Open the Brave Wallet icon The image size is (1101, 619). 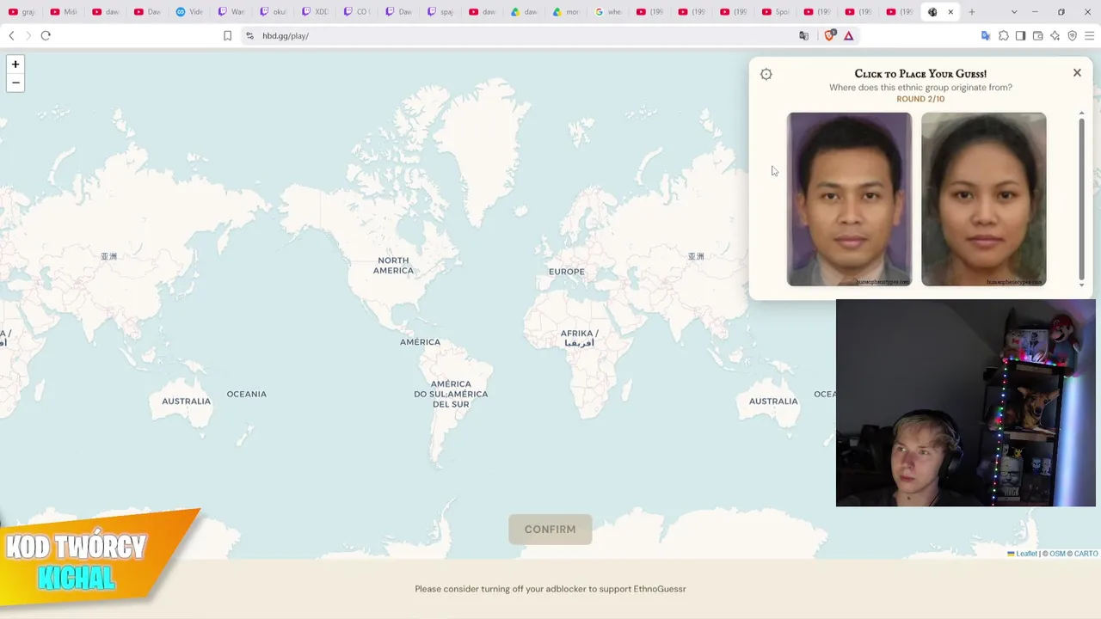click(1038, 35)
